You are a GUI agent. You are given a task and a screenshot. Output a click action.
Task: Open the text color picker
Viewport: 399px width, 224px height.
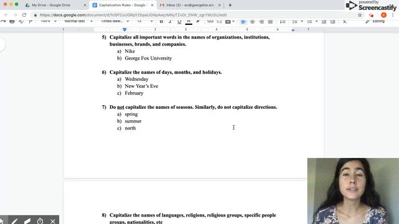click(x=188, y=22)
